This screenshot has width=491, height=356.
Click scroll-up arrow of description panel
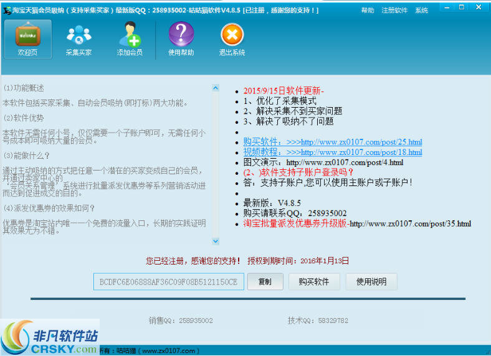(x=216, y=88)
